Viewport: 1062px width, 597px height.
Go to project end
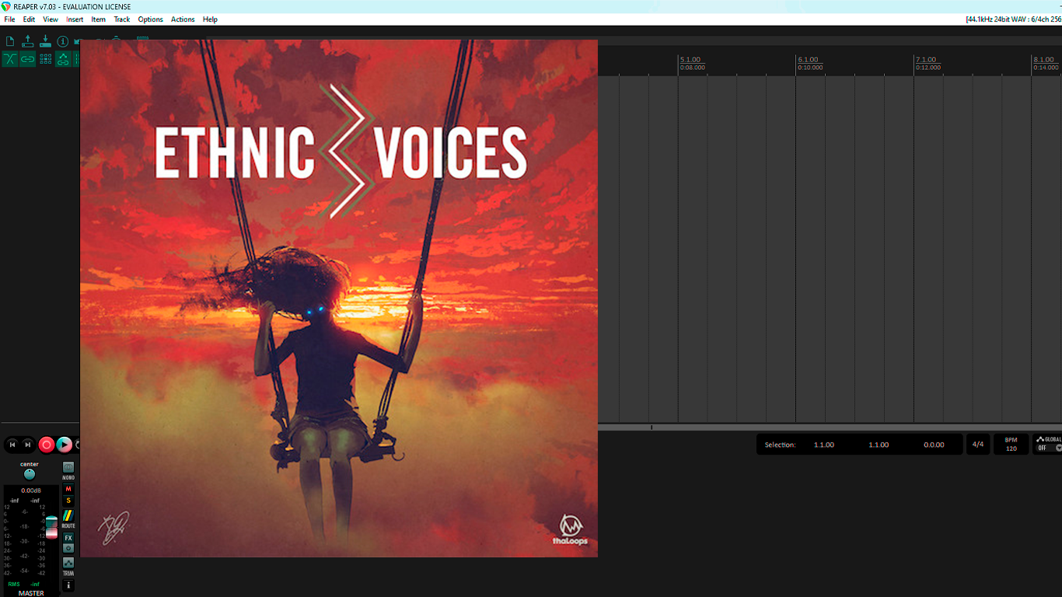tap(28, 445)
